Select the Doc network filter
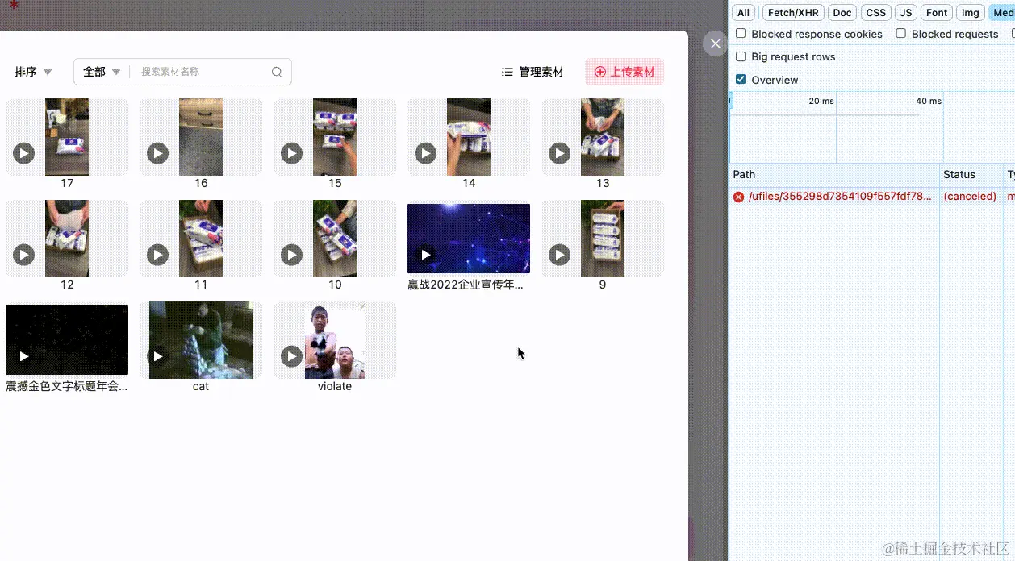This screenshot has width=1015, height=561. [842, 12]
